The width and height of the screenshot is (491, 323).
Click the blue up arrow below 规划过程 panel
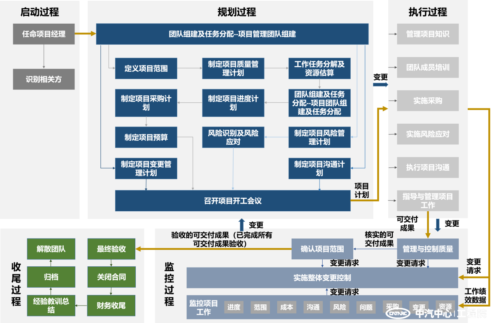242,224
